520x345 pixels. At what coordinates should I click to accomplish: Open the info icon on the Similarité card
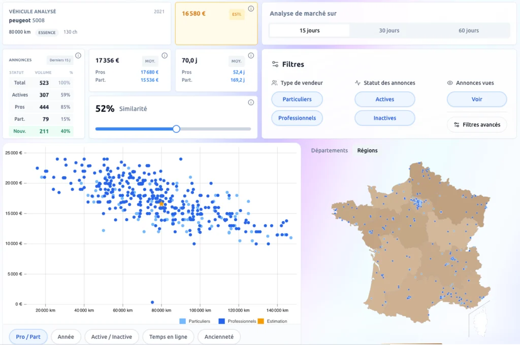click(251, 102)
